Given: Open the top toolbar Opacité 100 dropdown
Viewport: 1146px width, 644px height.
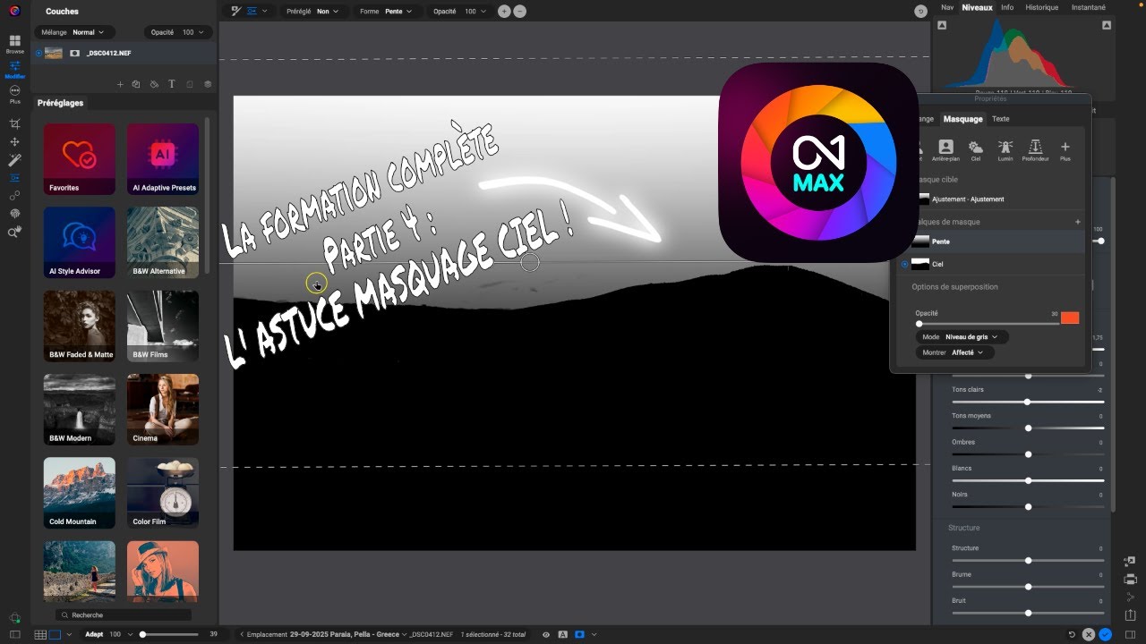Looking at the screenshot, I should pyautogui.click(x=459, y=12).
